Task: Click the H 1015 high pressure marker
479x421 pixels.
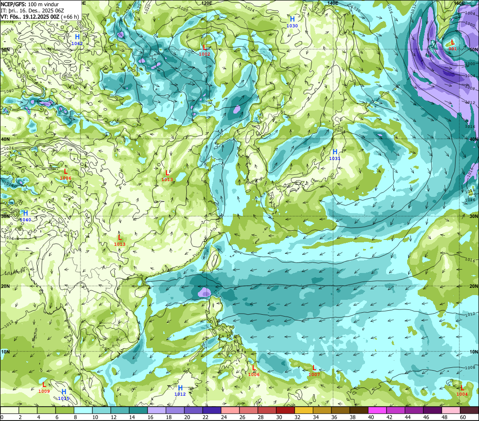Action: (64, 395)
